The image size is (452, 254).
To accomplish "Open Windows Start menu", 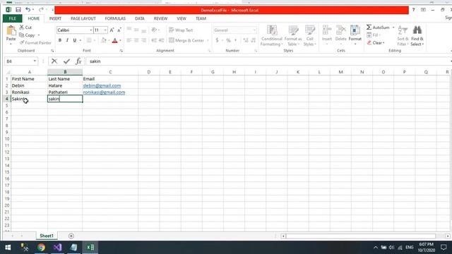I will tap(8, 247).
